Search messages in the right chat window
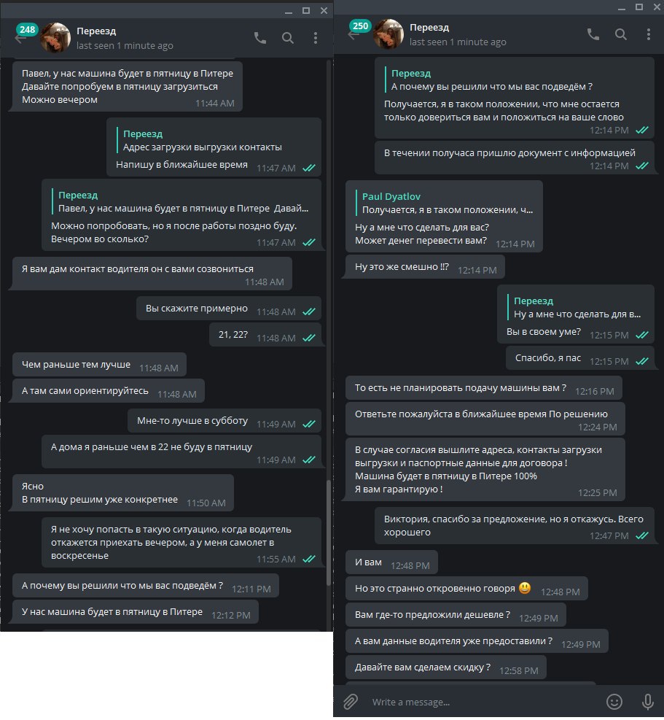664x720 pixels. point(621,34)
